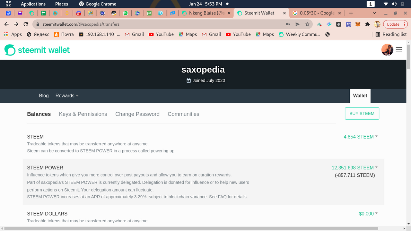The image size is (411, 231).
Task: Switch to the pinned px tab
Action: pos(149,13)
